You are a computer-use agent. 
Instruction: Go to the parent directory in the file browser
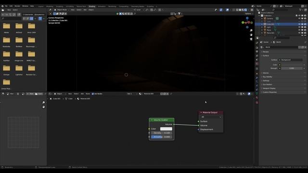[11, 14]
